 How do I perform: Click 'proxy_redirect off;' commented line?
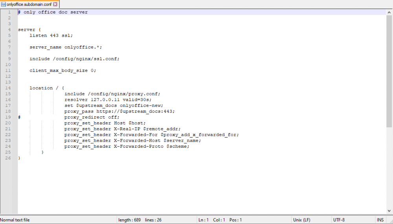[92, 117]
